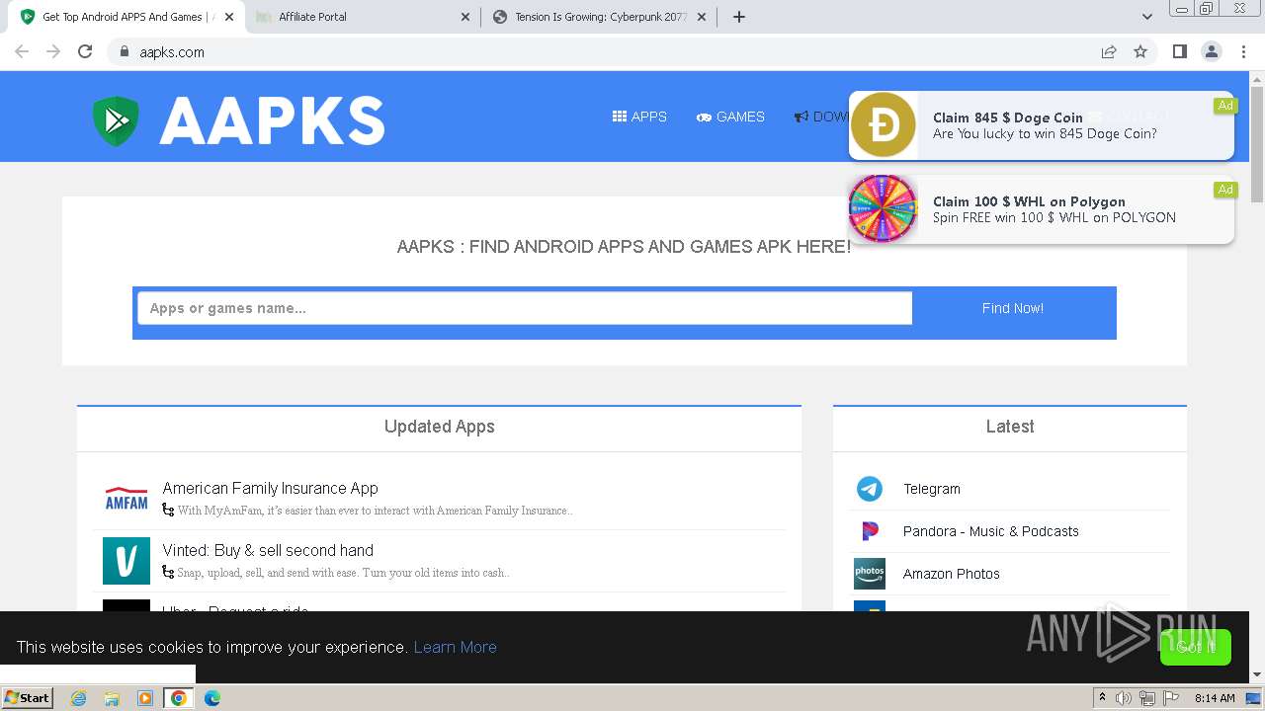Open the Doge Coin ad icon
The image size is (1265, 711).
[884, 125]
